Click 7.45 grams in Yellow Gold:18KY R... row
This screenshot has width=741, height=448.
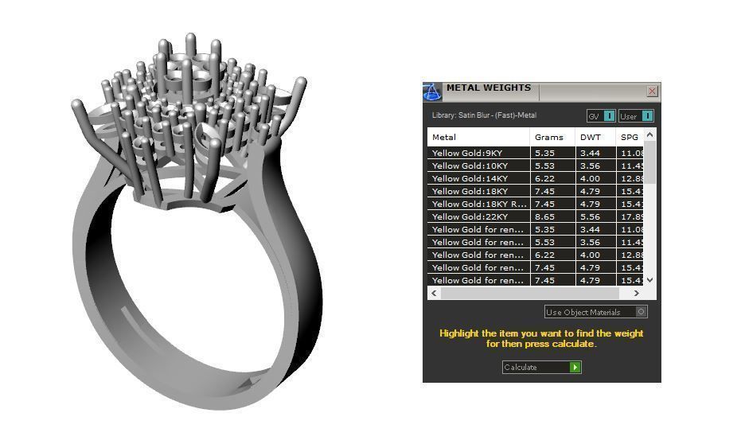point(552,205)
